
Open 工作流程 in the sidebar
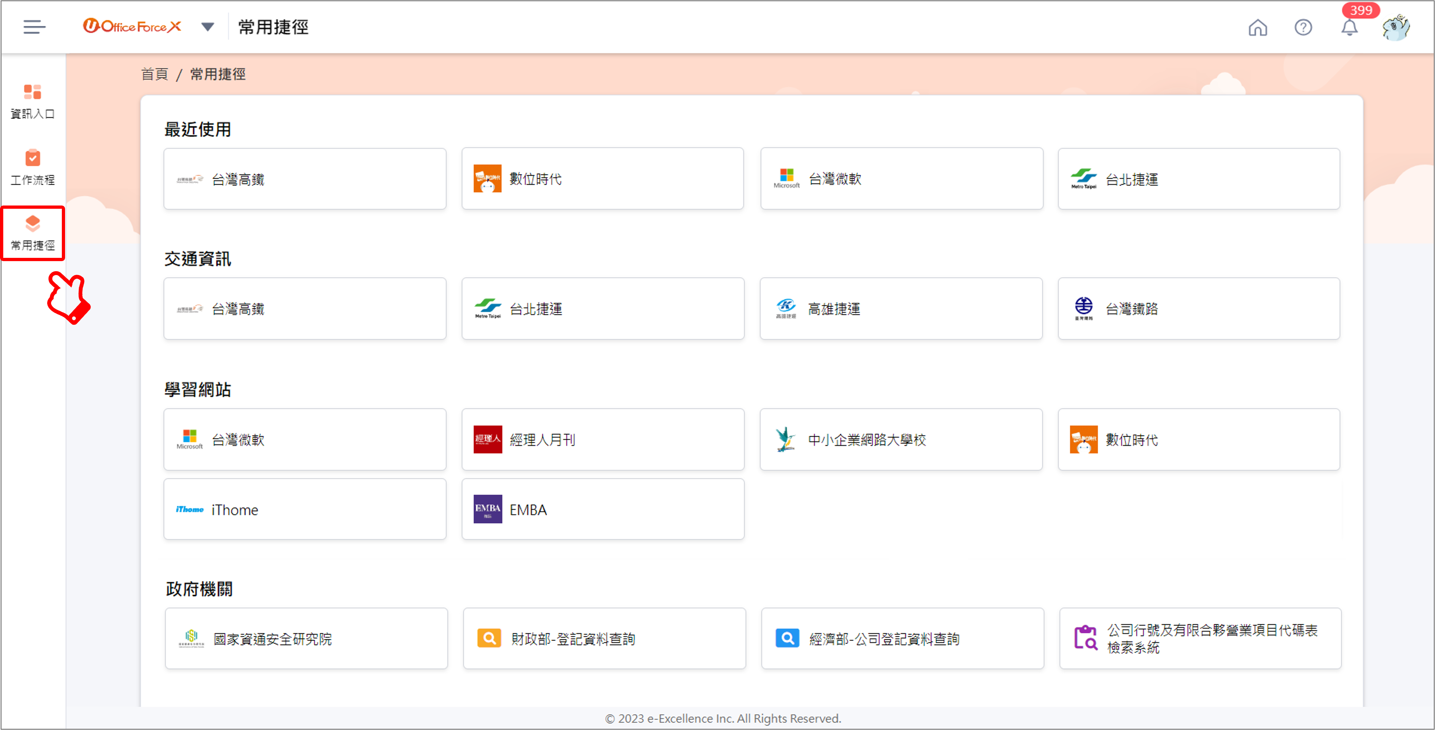(33, 167)
